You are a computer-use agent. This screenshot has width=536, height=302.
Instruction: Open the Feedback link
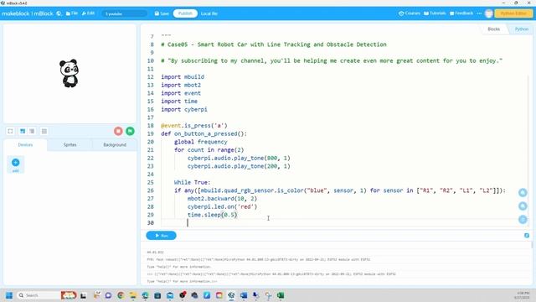point(461,13)
